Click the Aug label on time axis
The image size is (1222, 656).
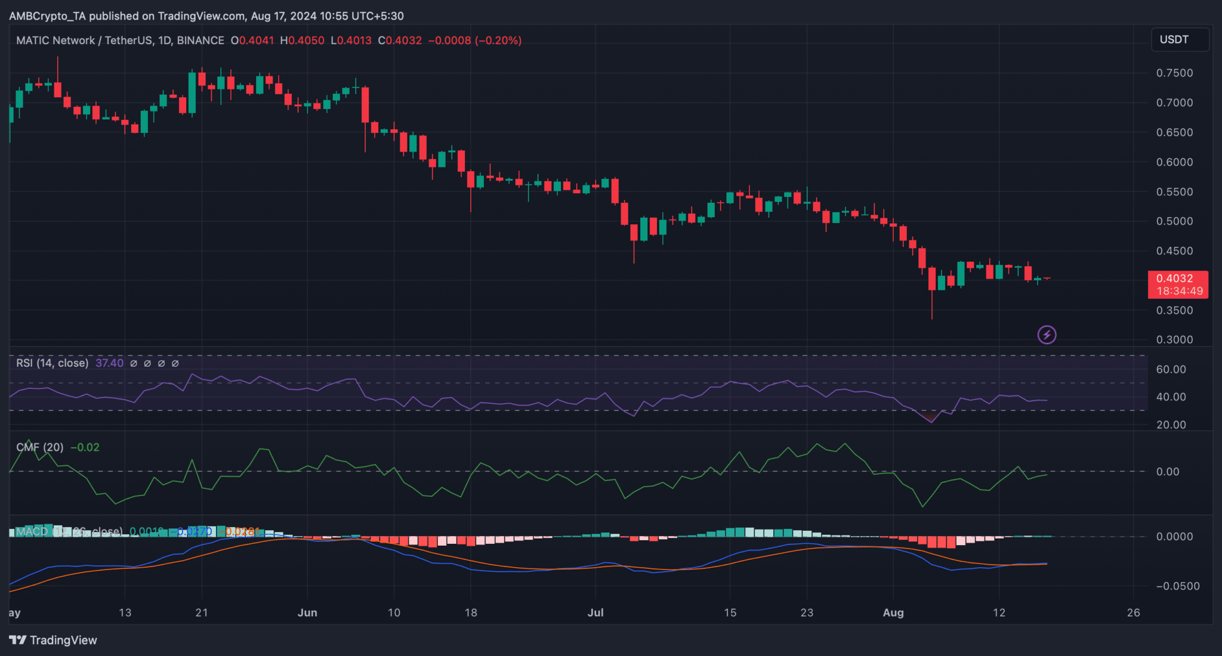(x=893, y=612)
